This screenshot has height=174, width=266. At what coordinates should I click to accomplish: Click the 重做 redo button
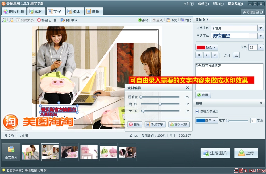pyautogui.click(x=157, y=20)
